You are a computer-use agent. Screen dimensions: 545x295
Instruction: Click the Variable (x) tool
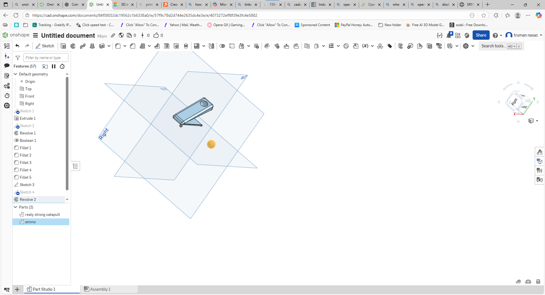[x=365, y=46]
